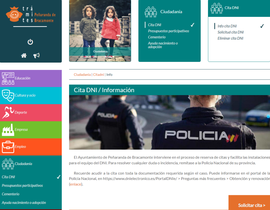The image size is (270, 210).
Task: Click the Solicitar cita button
Action: [x=249, y=203]
